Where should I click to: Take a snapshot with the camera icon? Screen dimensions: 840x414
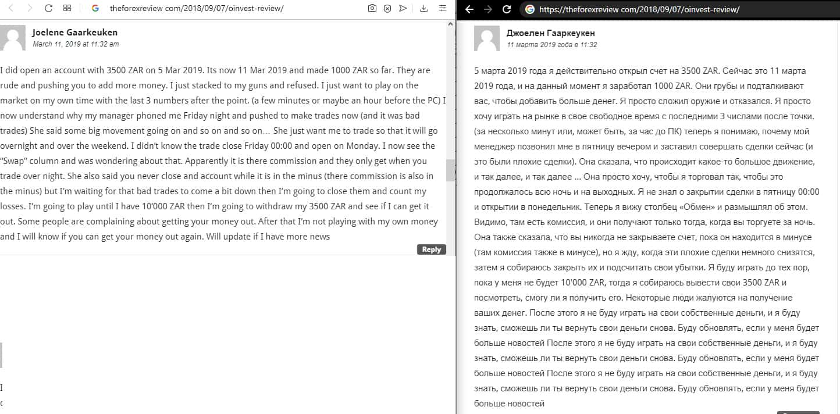click(372, 9)
